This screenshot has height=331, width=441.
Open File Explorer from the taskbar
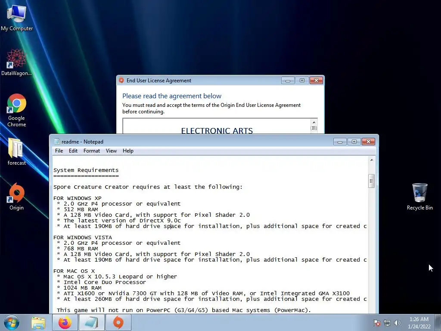tap(38, 323)
